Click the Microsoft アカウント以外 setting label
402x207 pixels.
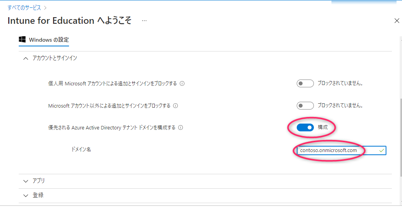pyautogui.click(x=109, y=106)
